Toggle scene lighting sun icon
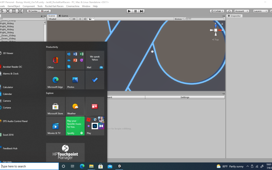The width and height of the screenshot is (272, 170). tap(80, 19)
